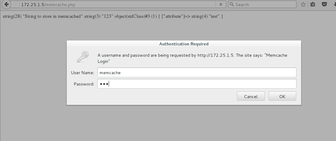Viewport: 336px width, 141px height.
Task: Open the Downloads arrow at toolbar edge
Action: [x=333, y=5]
